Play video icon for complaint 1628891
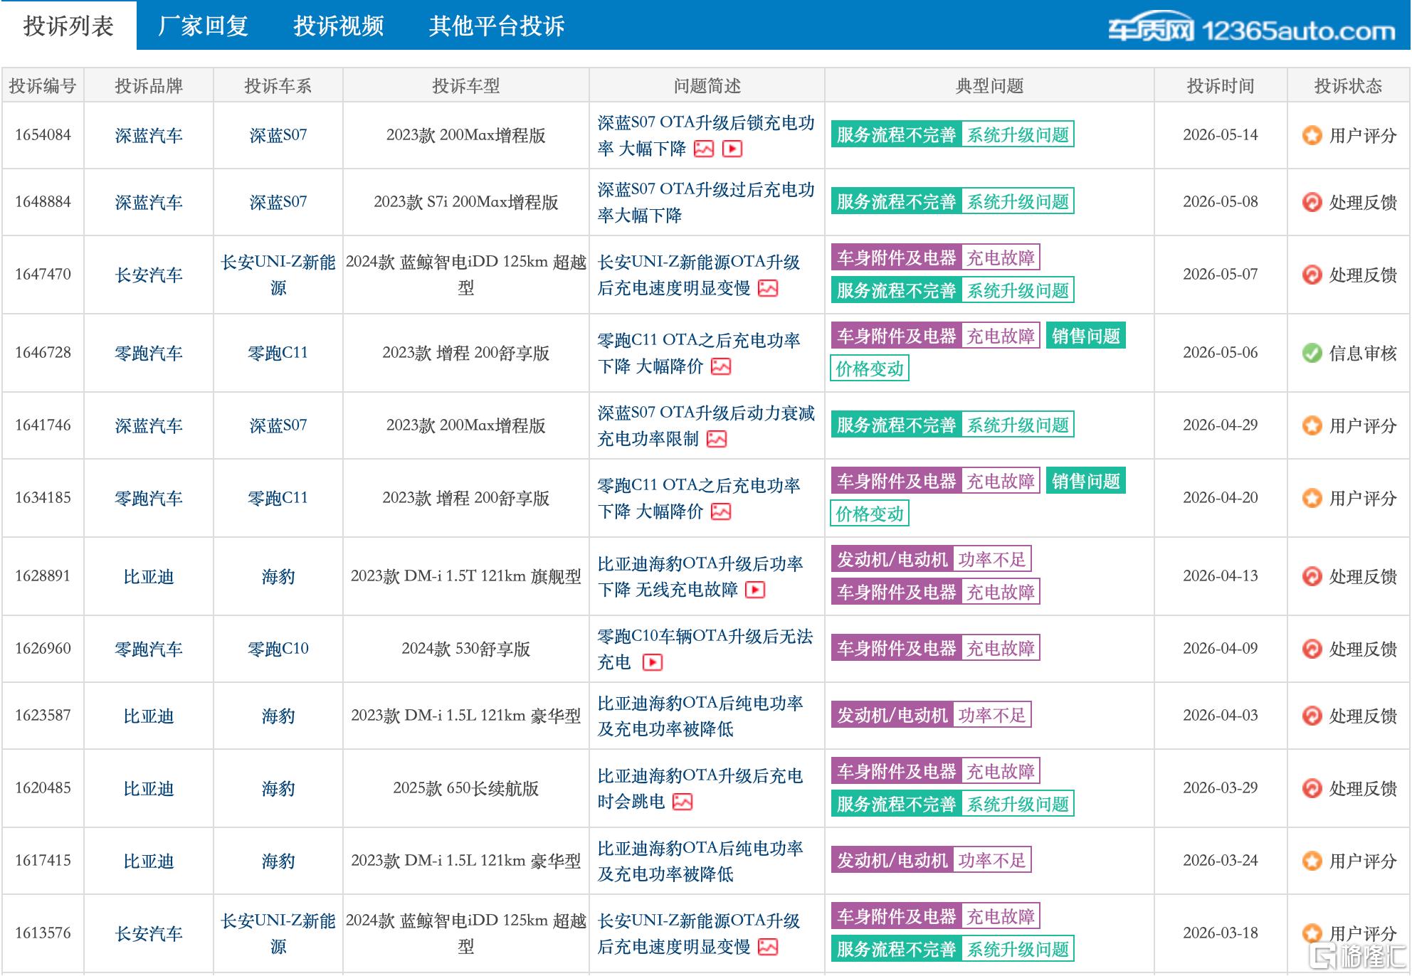The width and height of the screenshot is (1412, 976). [x=755, y=590]
